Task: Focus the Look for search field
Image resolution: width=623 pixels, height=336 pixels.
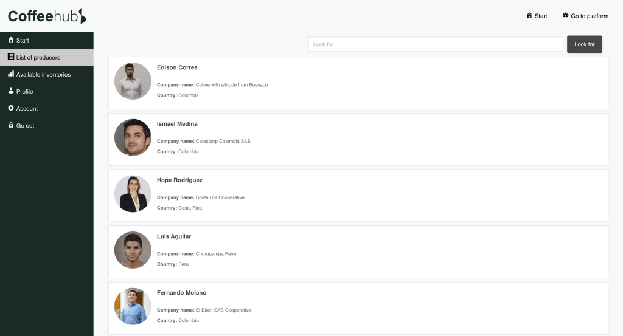Action: tap(436, 44)
